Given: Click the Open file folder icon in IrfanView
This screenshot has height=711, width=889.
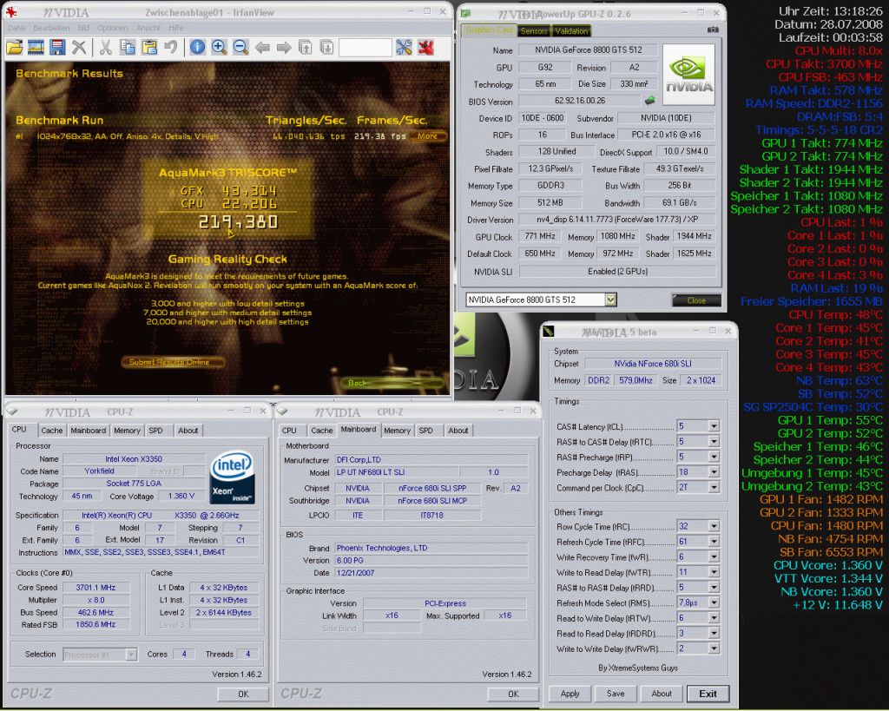Looking at the screenshot, I should click(x=16, y=48).
